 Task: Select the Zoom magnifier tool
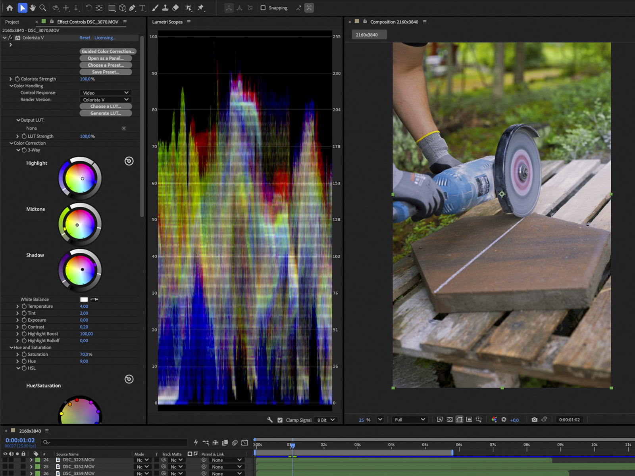click(43, 8)
